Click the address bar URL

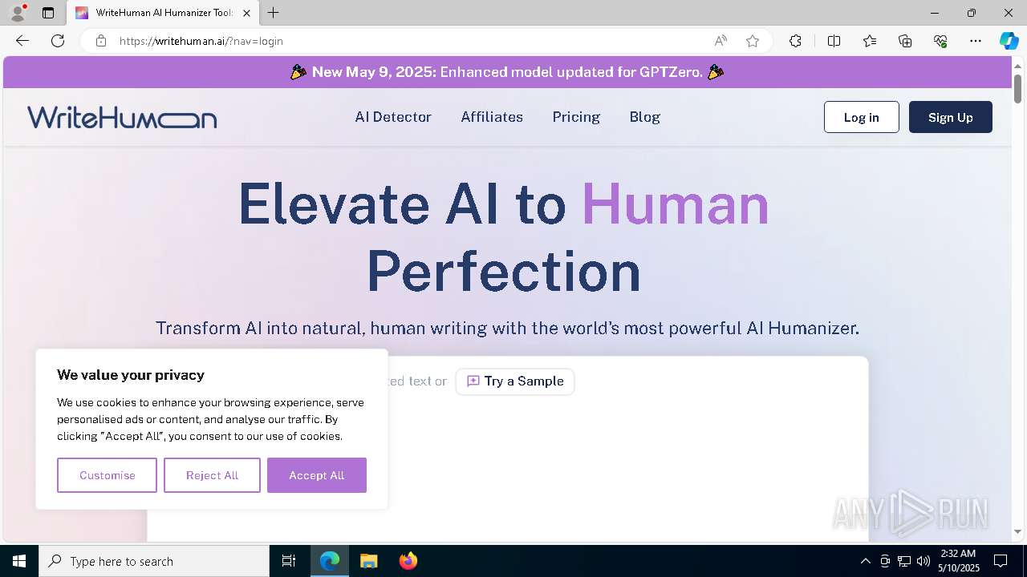[201, 41]
